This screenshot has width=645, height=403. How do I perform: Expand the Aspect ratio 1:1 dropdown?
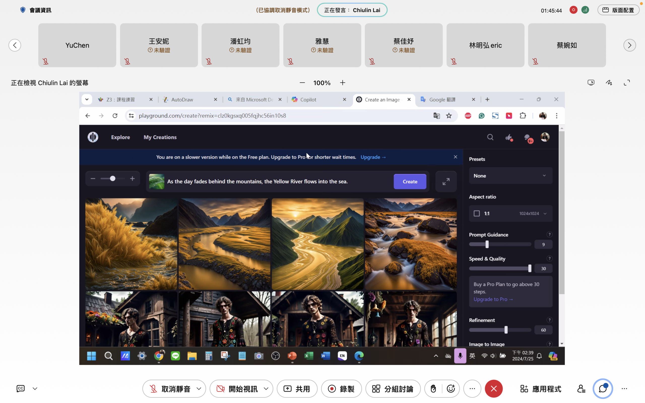point(510,214)
